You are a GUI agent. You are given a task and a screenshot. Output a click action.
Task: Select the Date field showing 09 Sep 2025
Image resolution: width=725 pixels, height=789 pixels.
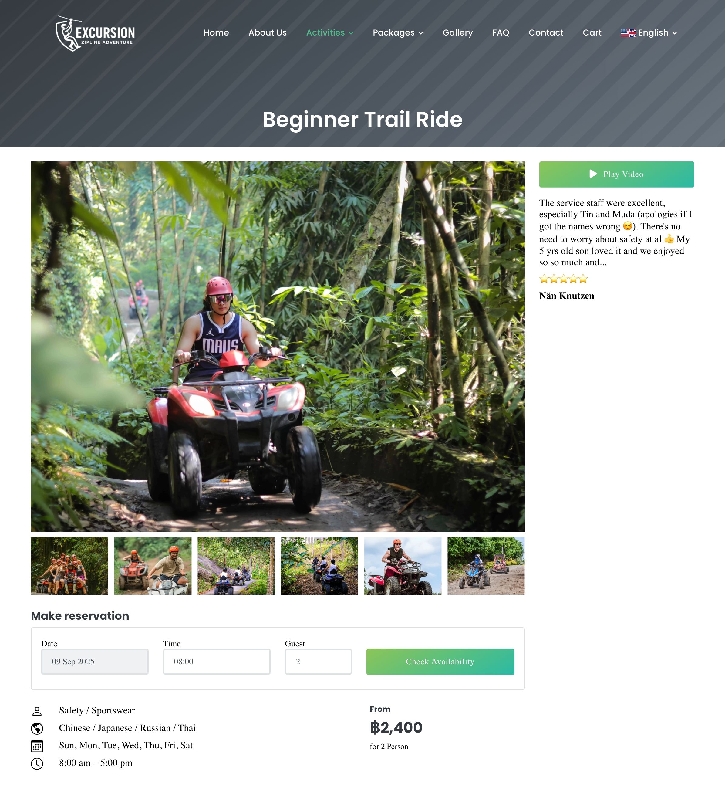pyautogui.click(x=95, y=662)
